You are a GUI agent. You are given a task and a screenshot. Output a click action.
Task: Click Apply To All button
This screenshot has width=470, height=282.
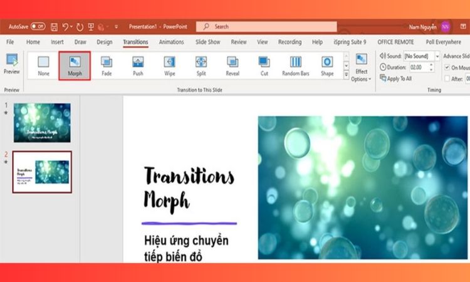tap(395, 78)
